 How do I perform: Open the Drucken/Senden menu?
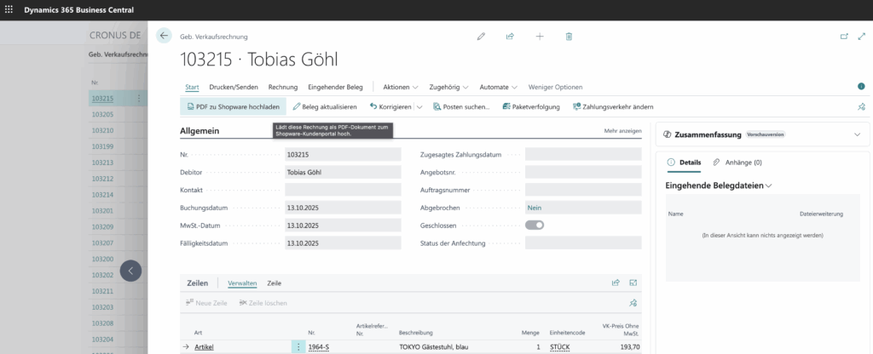click(x=234, y=87)
